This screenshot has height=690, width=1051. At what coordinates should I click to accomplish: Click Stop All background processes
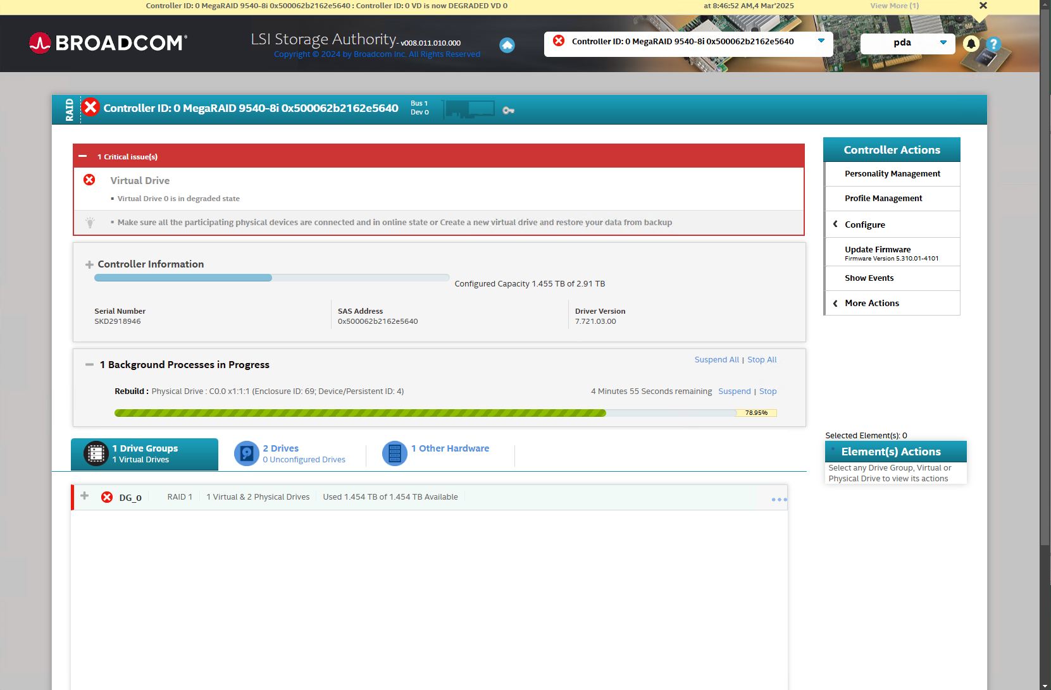click(x=762, y=360)
